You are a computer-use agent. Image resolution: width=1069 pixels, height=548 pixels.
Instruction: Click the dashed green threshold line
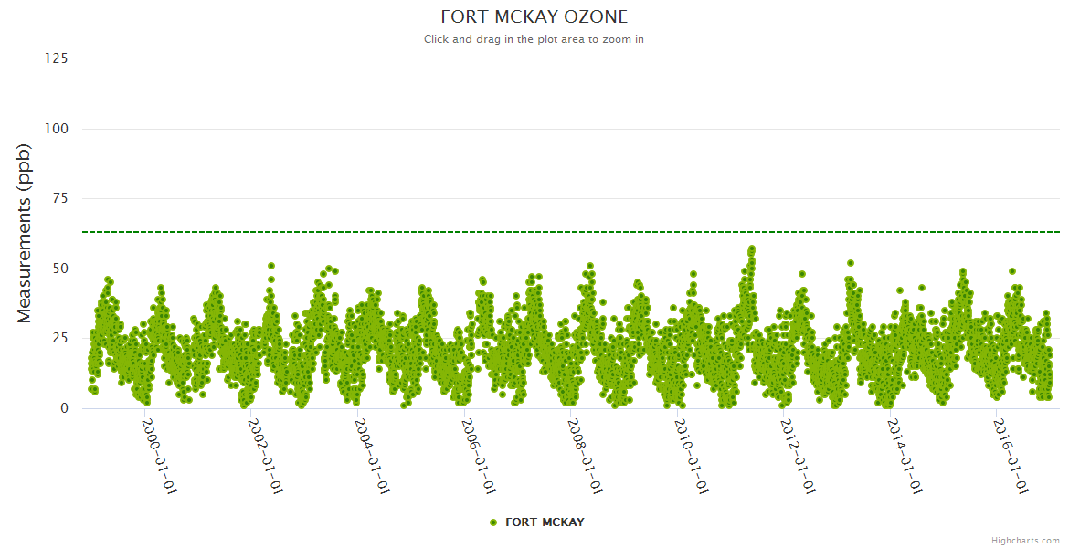pyautogui.click(x=548, y=232)
